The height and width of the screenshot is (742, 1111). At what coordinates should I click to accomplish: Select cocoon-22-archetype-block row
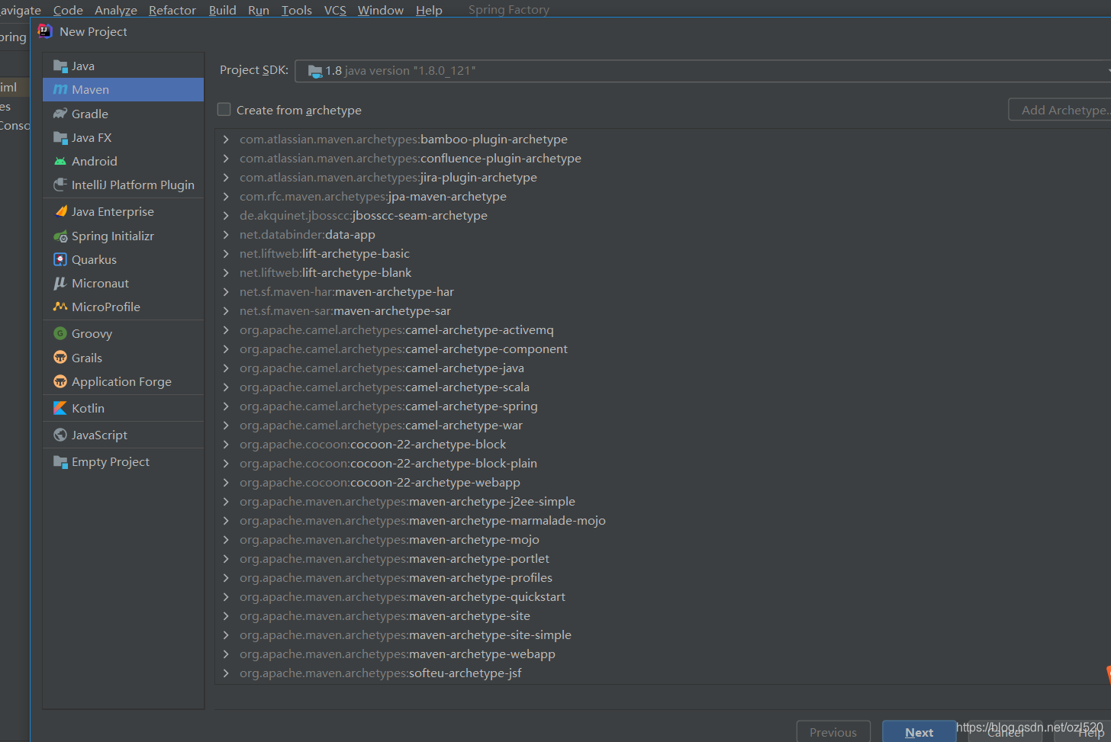662,445
